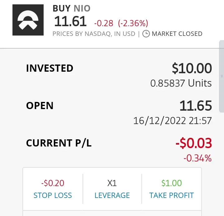Click the MARKET CLOSED status text
This screenshot has width=224, height=216.
(x=177, y=34)
